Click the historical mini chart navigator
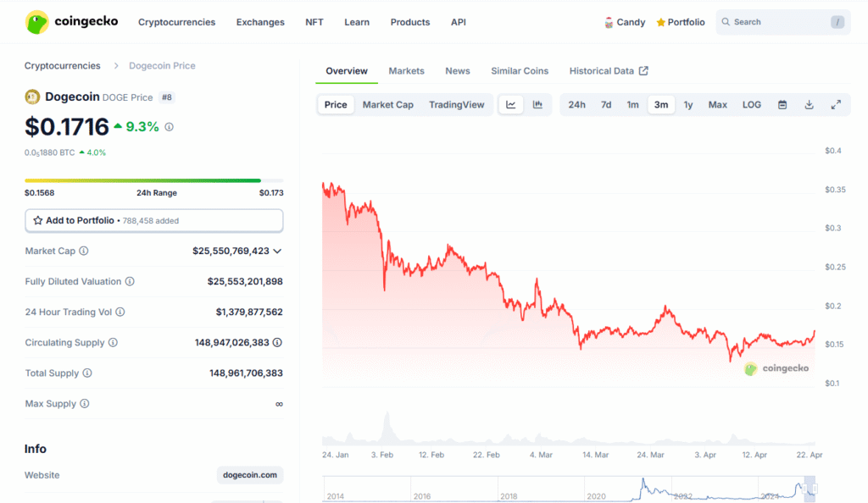The height and width of the screenshot is (503, 868). tap(569, 489)
